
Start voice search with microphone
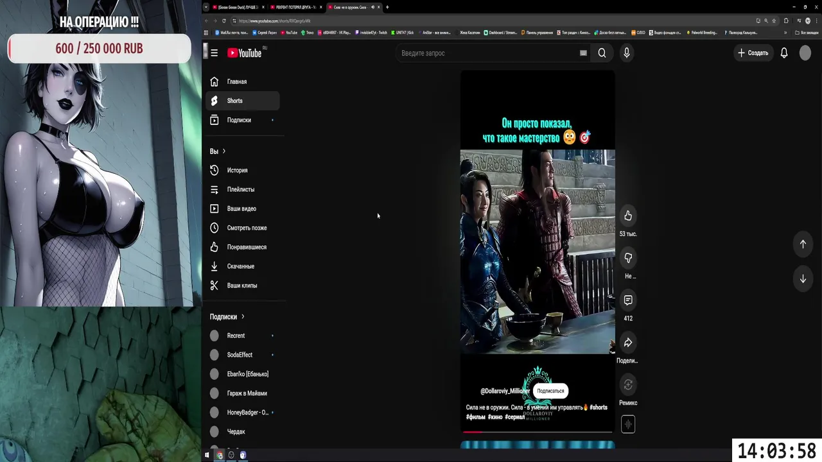coord(627,53)
